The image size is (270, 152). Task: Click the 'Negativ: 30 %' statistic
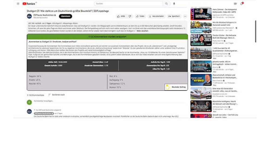(35, 76)
